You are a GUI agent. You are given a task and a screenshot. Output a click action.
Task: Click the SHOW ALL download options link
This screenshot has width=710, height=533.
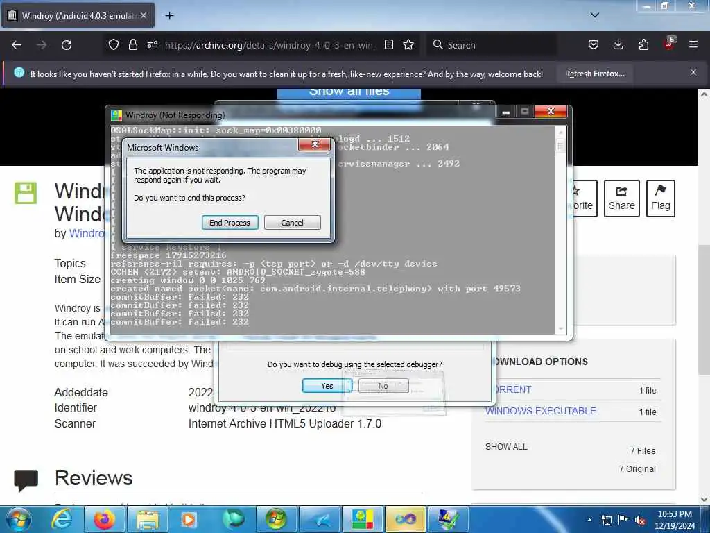coord(506,447)
